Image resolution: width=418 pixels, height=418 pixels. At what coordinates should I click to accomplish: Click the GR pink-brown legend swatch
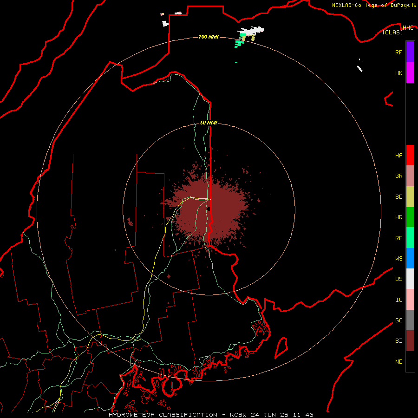tap(410, 176)
